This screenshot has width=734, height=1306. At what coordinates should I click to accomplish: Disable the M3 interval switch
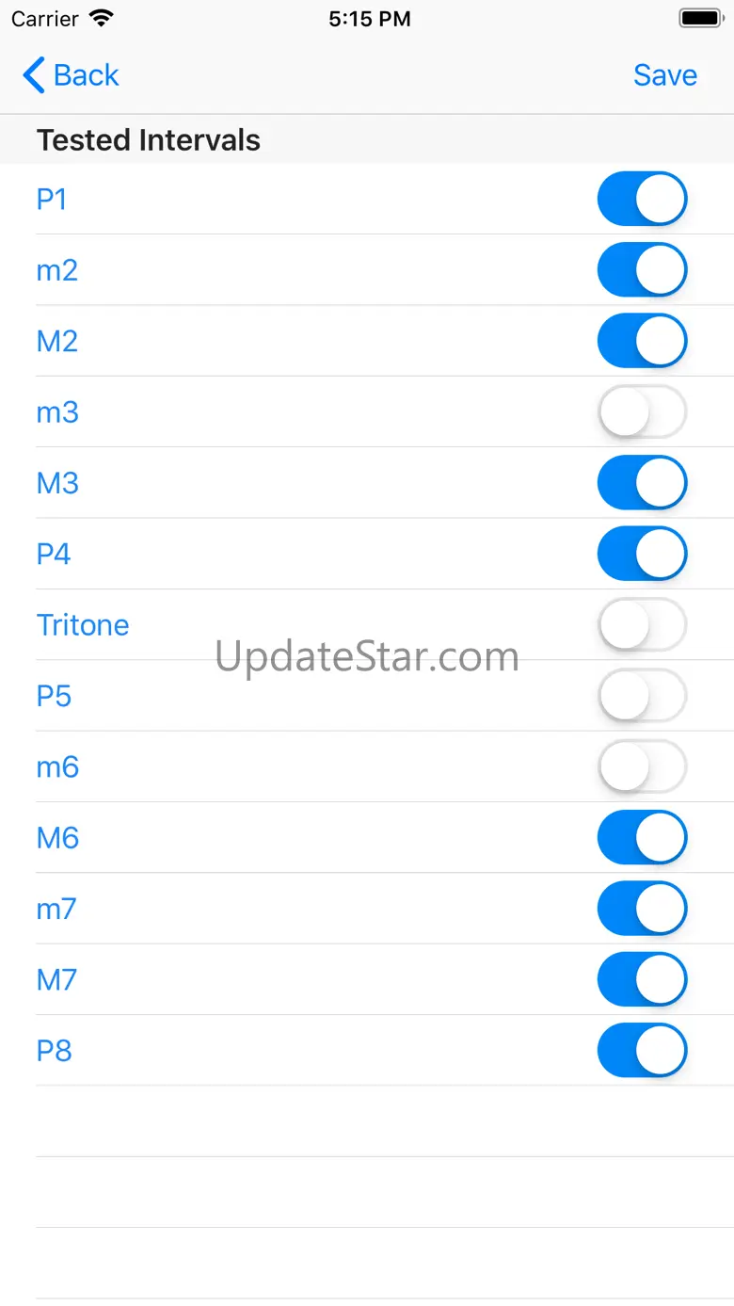642,483
